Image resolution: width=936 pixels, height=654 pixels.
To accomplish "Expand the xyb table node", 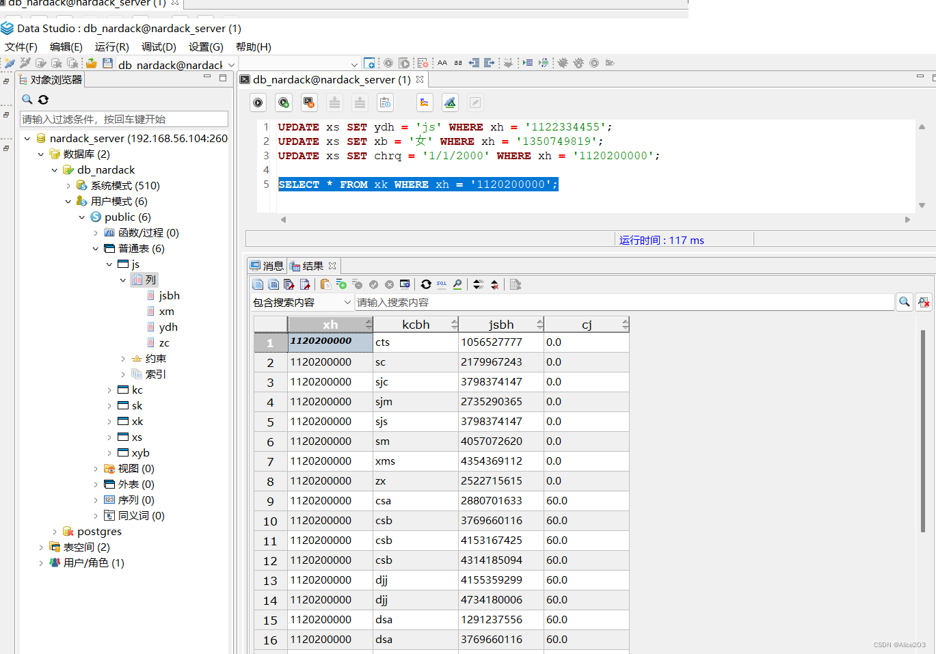I will pos(109,453).
